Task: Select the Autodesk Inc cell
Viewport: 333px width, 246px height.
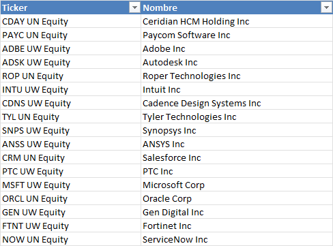Action: tap(237, 62)
